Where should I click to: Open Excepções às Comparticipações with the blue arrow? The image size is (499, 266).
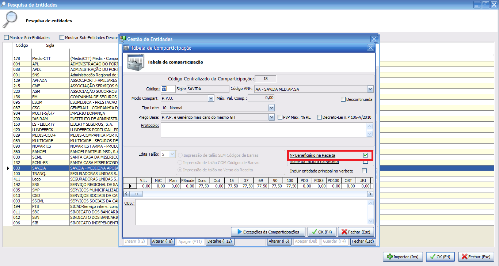click(x=268, y=232)
